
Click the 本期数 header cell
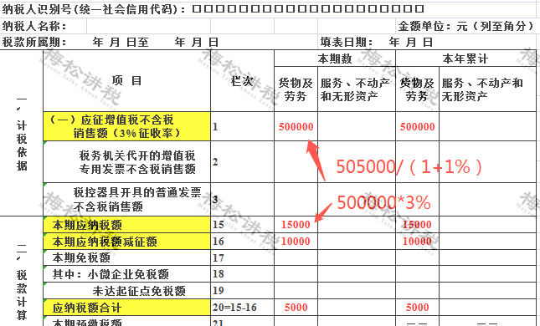tap(335, 59)
